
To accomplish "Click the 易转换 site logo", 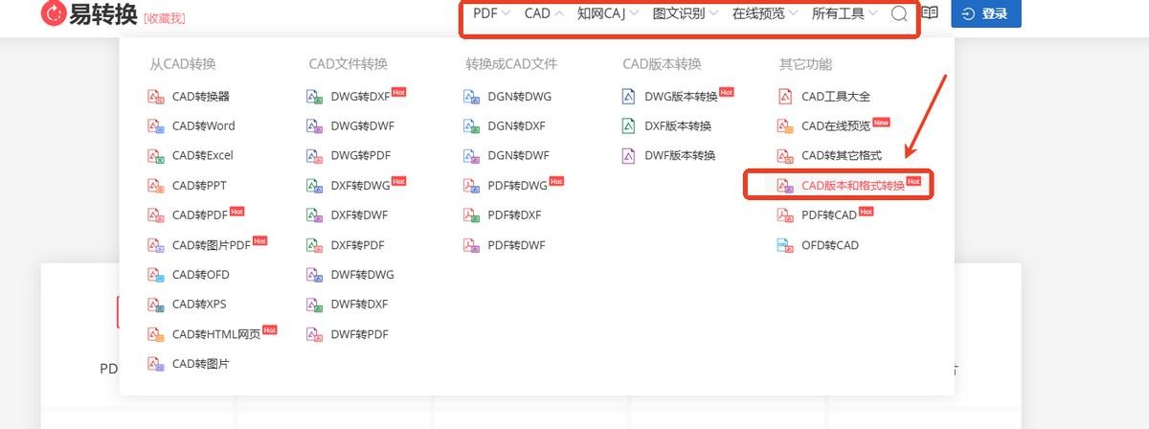I will coord(90,14).
